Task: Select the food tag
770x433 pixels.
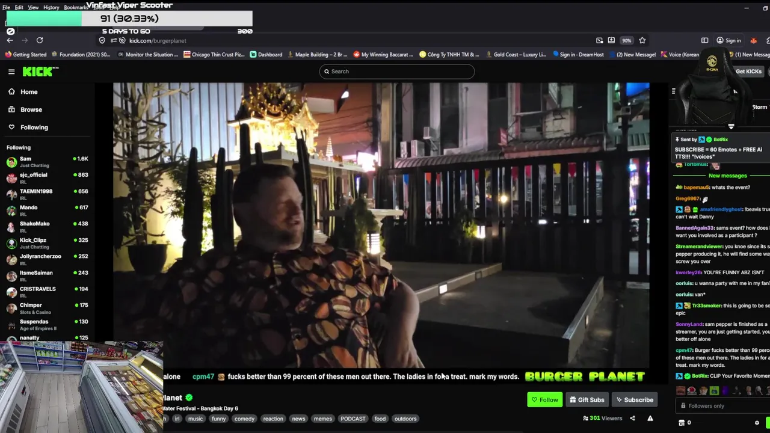Action: (380, 419)
